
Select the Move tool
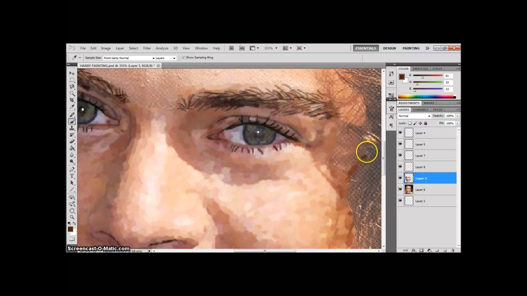pos(72,73)
